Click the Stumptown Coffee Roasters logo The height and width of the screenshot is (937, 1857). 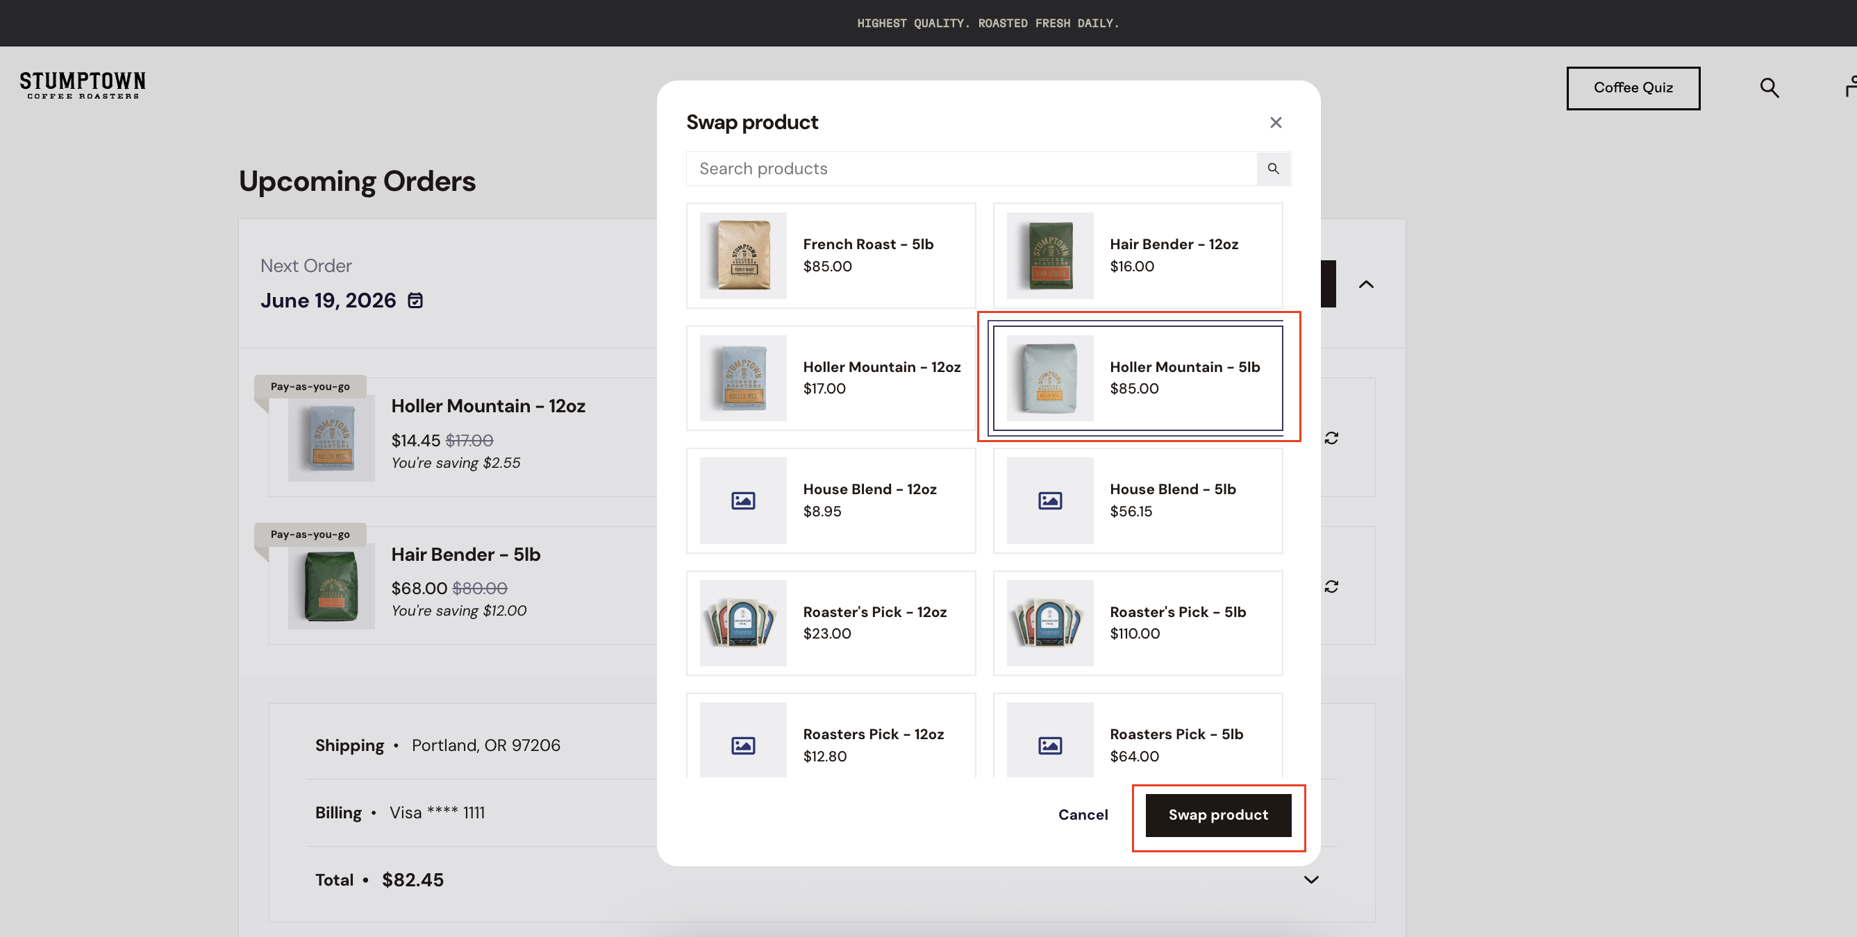tap(82, 85)
